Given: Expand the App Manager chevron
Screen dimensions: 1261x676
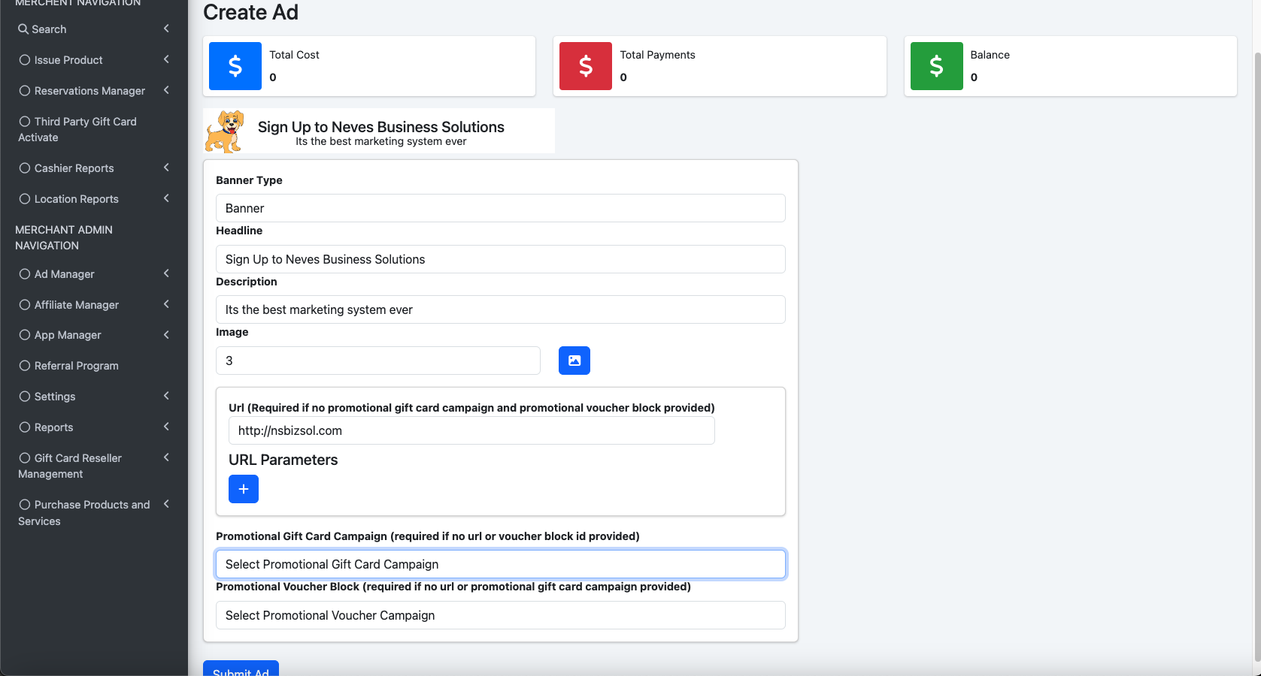Looking at the screenshot, I should (x=166, y=334).
